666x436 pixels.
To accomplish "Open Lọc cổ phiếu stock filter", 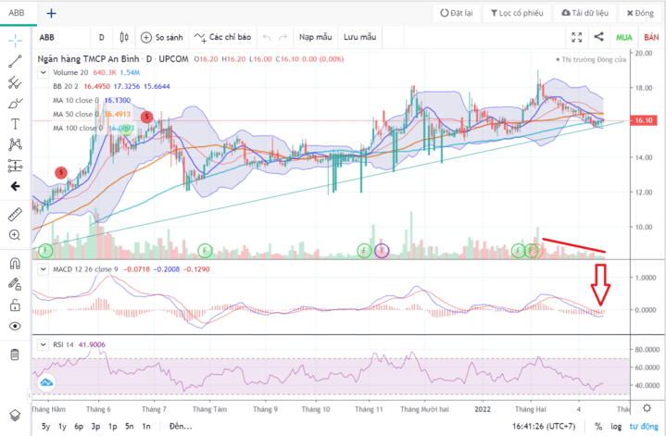I will point(517,13).
